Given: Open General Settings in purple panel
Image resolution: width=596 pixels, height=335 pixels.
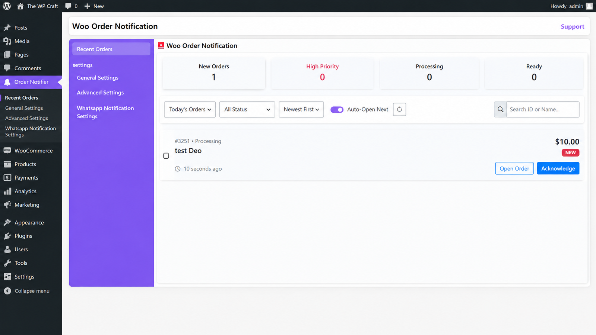Looking at the screenshot, I should (x=98, y=78).
